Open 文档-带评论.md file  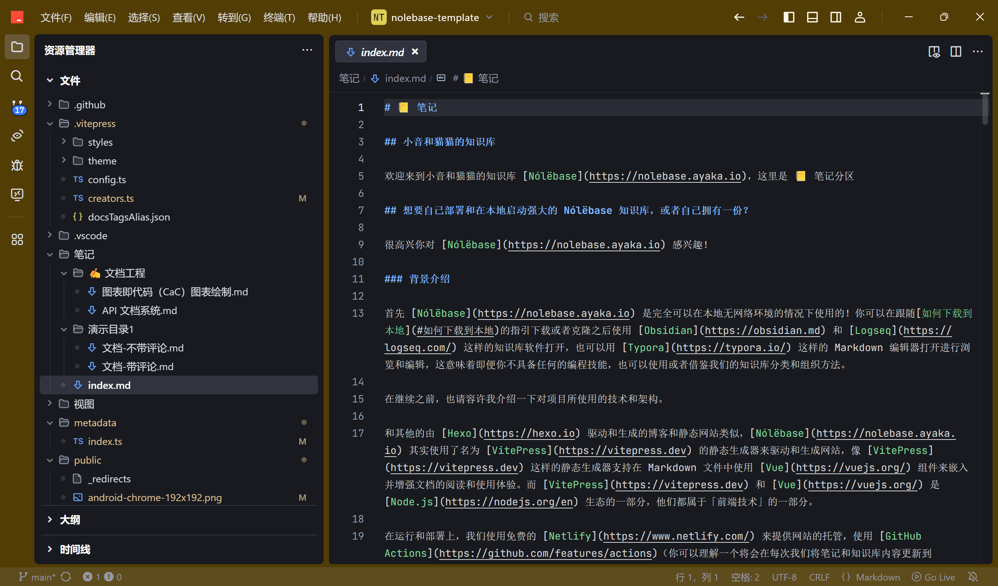coord(179,366)
